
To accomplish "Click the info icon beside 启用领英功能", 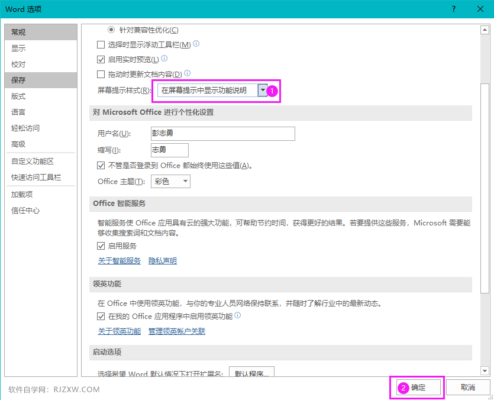I will [x=238, y=315].
